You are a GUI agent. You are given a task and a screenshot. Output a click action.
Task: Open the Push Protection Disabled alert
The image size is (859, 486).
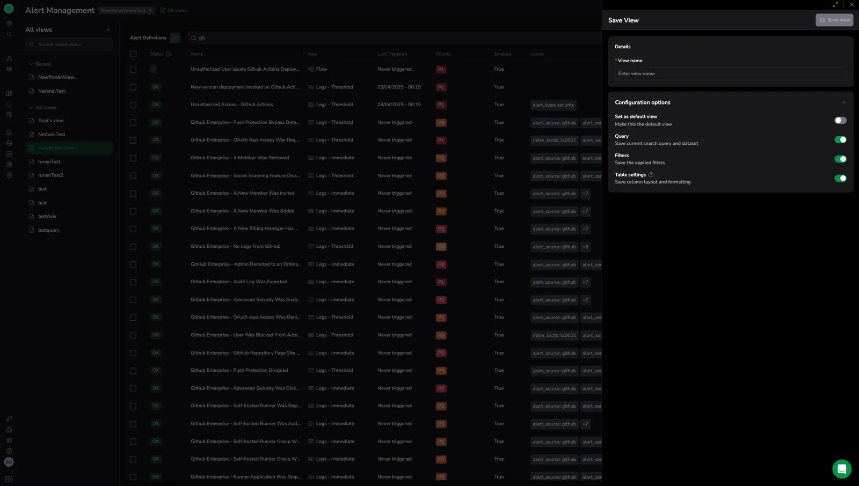coord(239,371)
